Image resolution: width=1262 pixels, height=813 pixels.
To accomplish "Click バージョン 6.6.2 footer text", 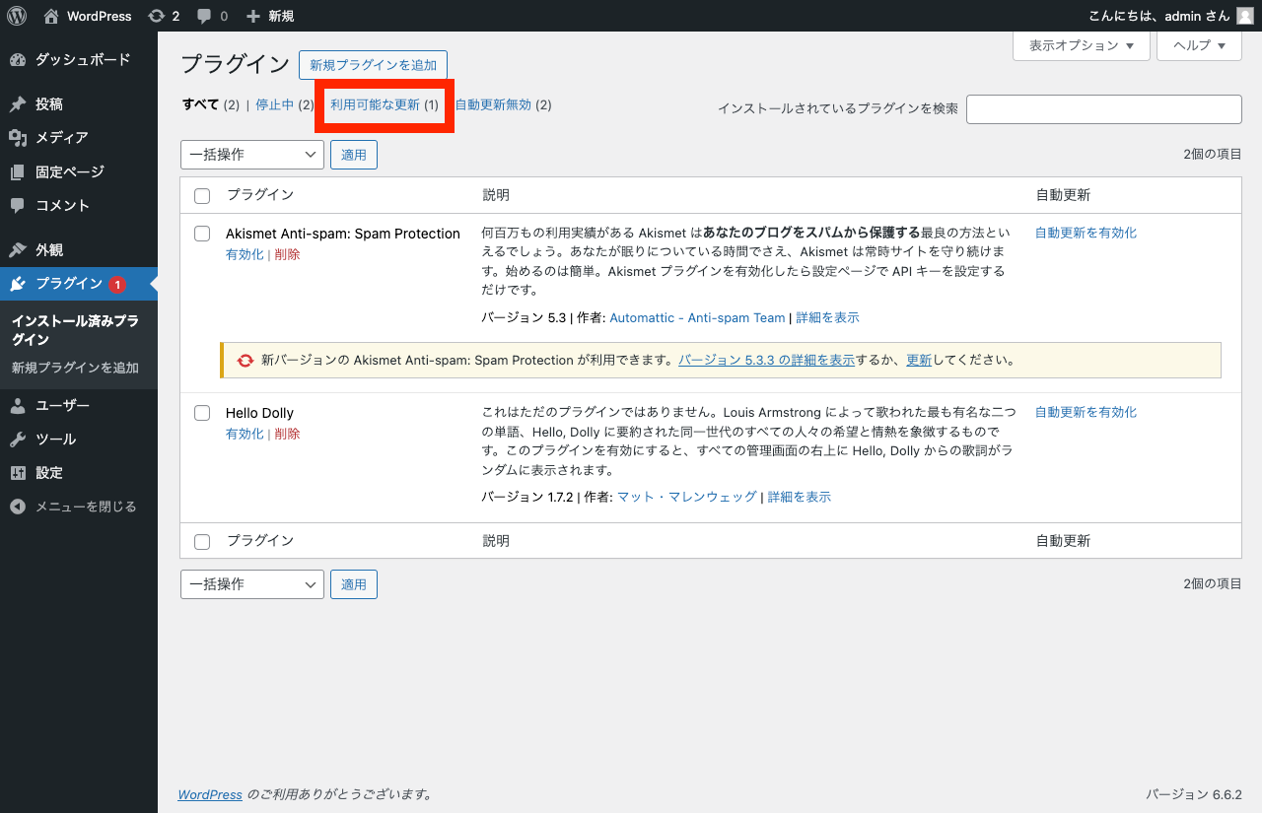I will coord(1194,794).
